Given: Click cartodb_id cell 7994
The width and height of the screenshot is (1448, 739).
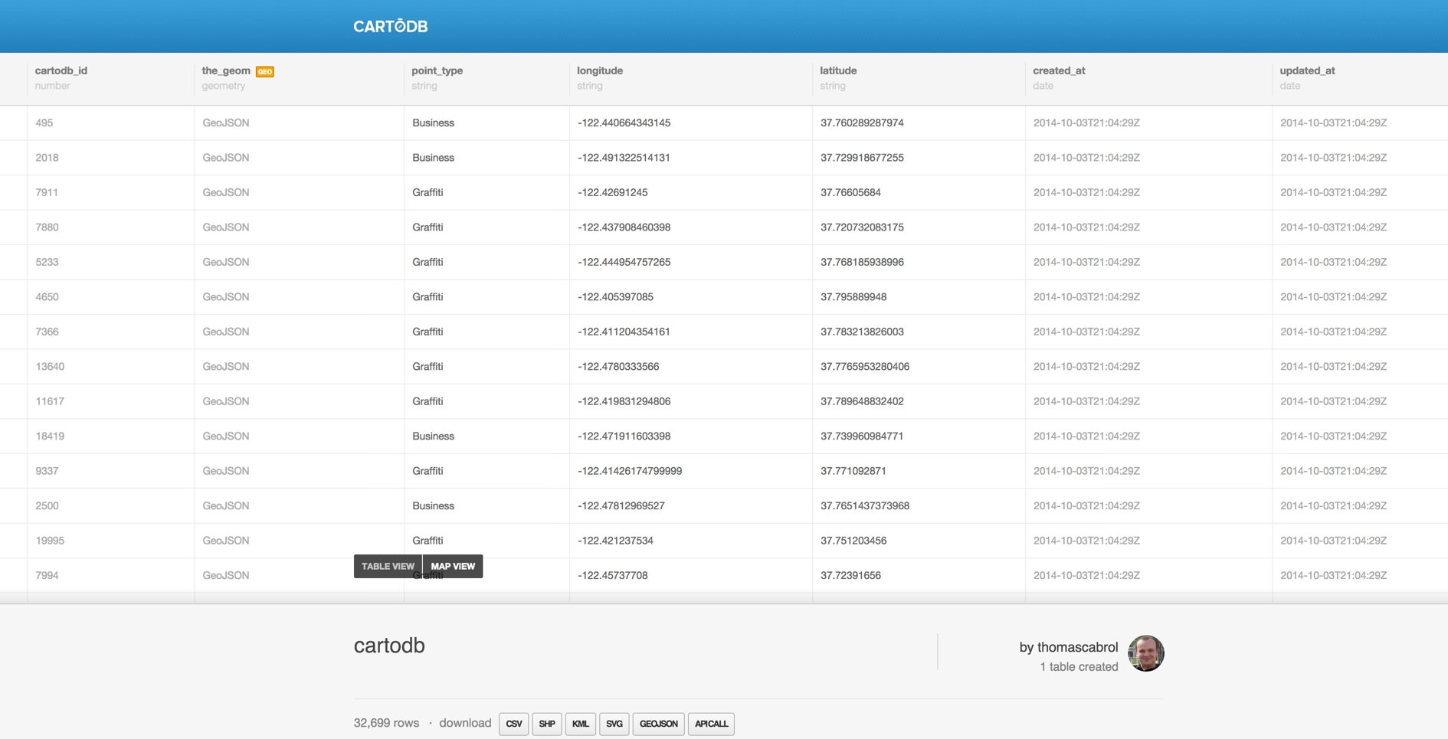Looking at the screenshot, I should click(47, 576).
